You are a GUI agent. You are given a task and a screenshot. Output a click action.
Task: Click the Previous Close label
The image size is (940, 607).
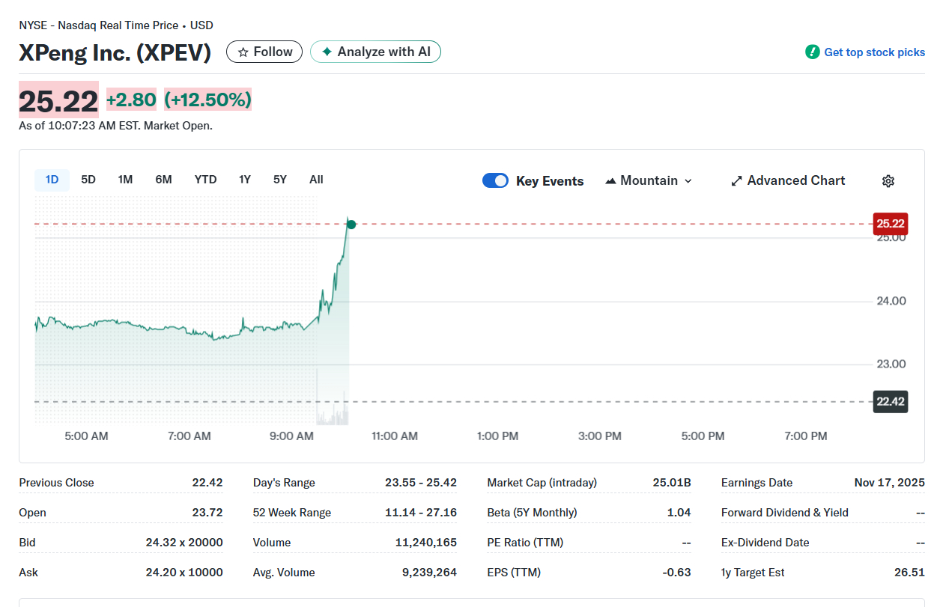57,483
